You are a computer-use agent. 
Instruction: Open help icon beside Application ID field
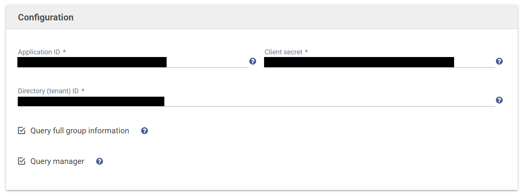pyautogui.click(x=253, y=61)
